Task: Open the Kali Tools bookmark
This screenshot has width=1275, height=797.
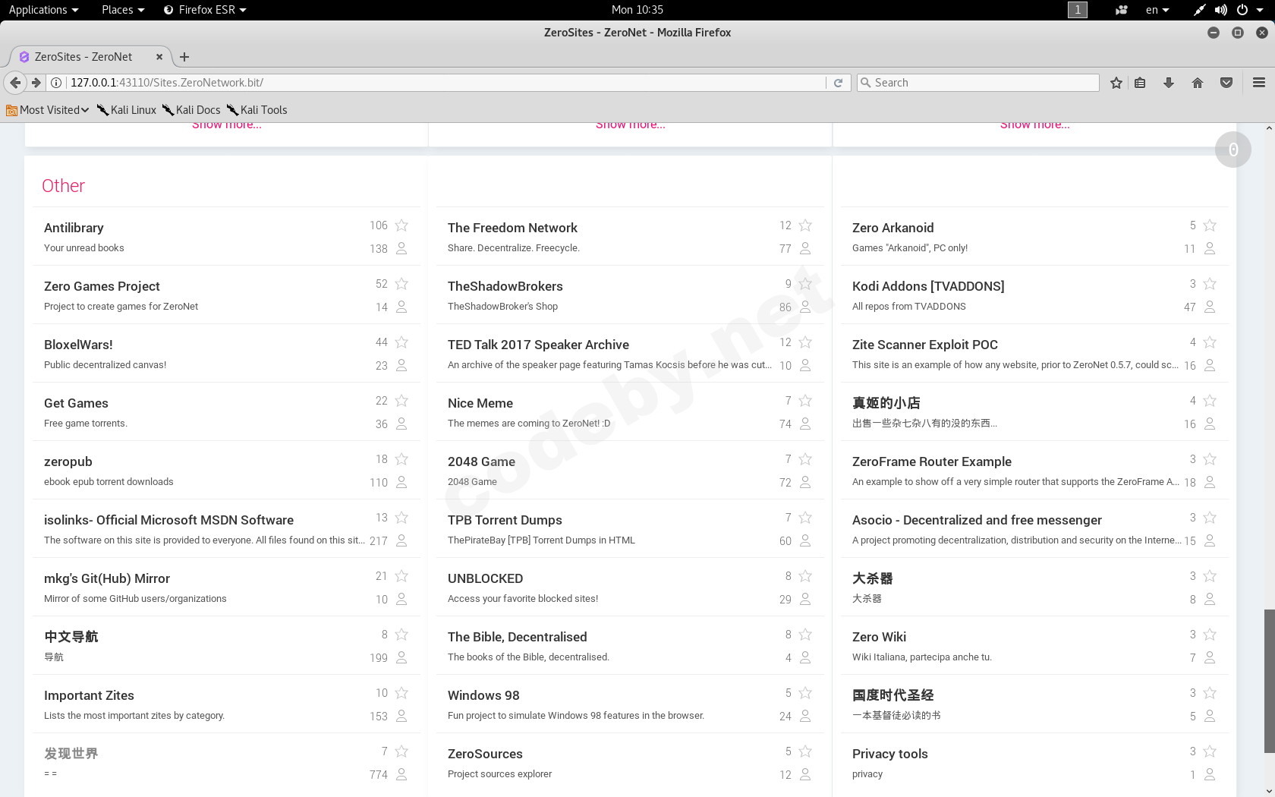Action: click(257, 109)
